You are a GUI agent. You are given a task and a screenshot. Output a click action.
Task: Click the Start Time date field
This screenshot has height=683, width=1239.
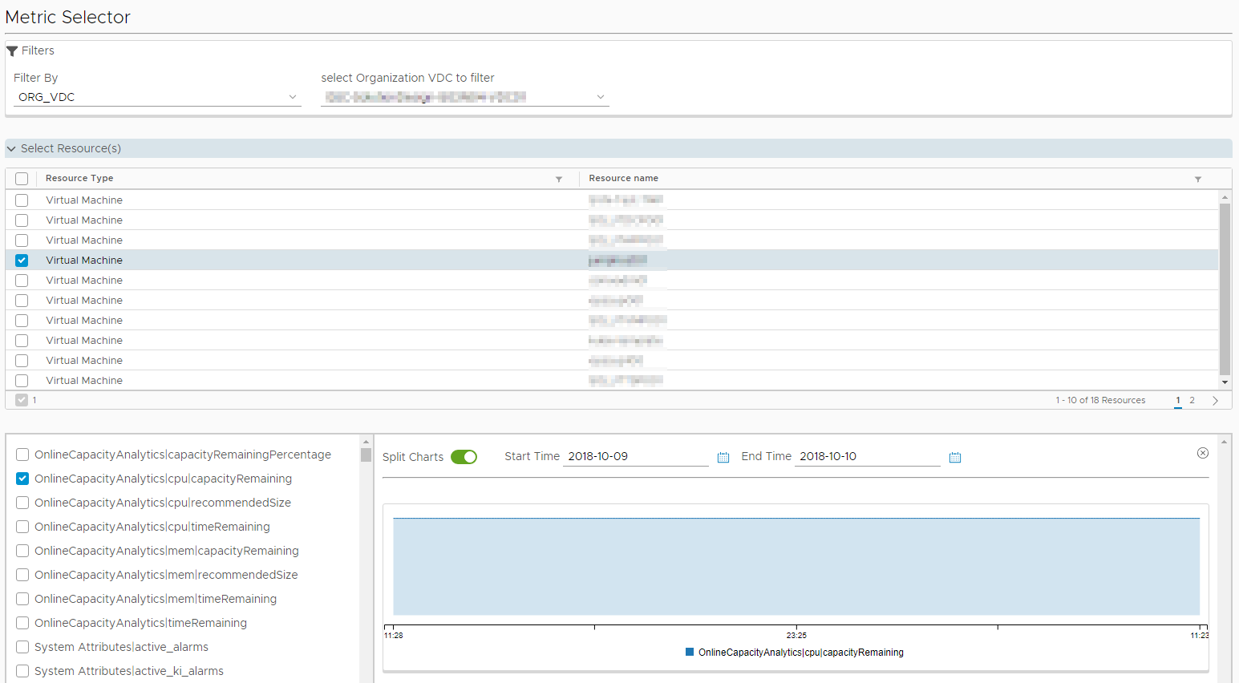[x=636, y=457]
